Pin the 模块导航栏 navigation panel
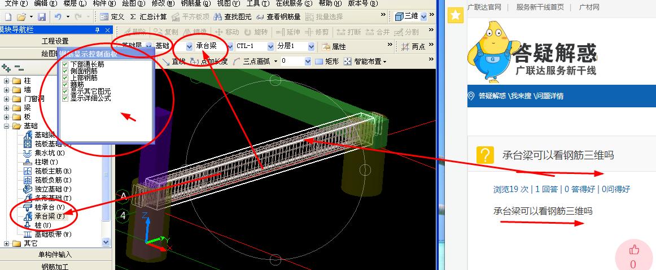 click(x=98, y=30)
